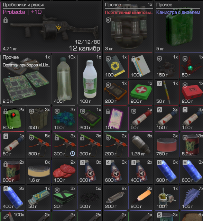Screen dimensions: 203x221
Task: Choose the salami slices item
Action: pyautogui.click(x=64, y=171)
